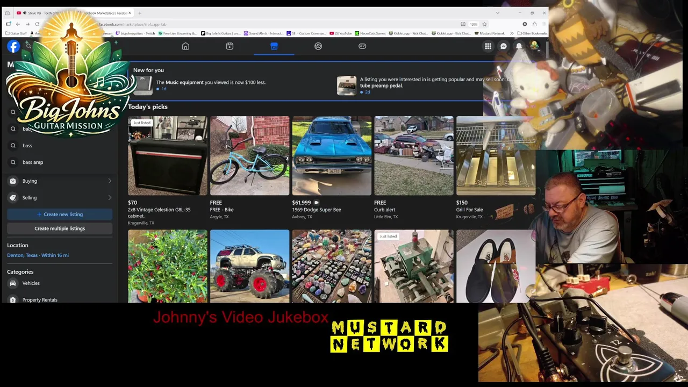
Task: Open the FREE Bike listing photo
Action: point(249,156)
